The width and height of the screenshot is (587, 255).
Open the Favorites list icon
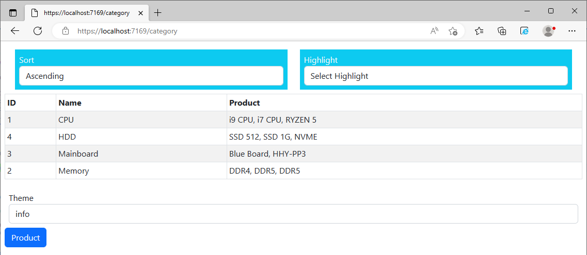479,31
